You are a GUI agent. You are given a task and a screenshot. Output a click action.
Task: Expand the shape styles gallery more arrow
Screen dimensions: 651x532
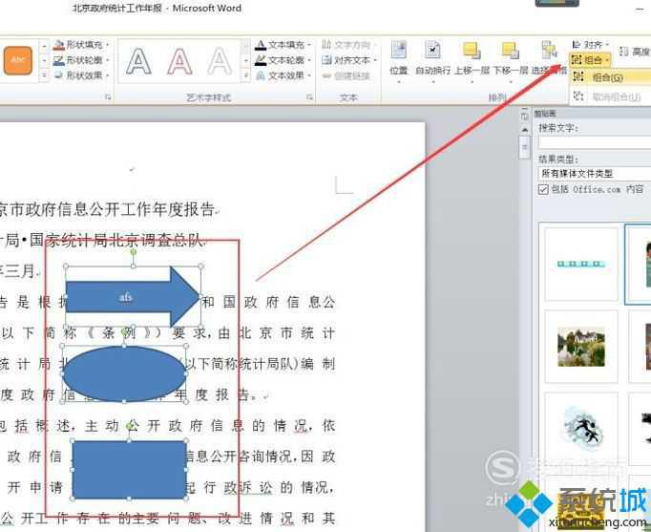coord(44,75)
